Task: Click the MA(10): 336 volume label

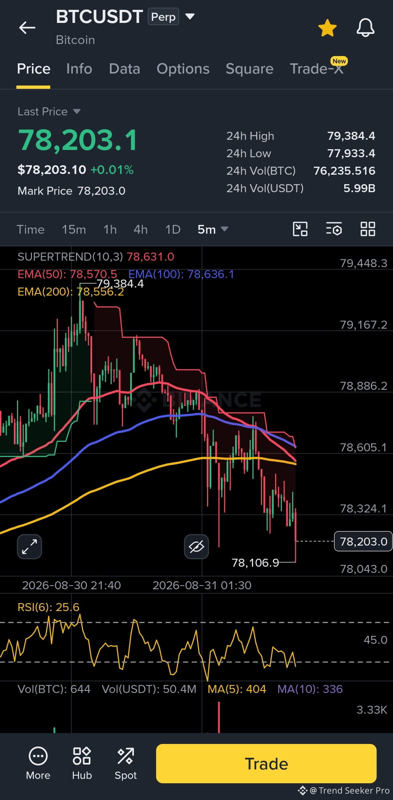Action: pyautogui.click(x=310, y=689)
